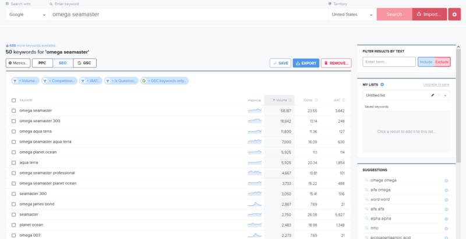Image resolution: width=466 pixels, height=239 pixels.
Task: Click the add icon beside 'alfa omega' suggestion
Action: point(446,190)
